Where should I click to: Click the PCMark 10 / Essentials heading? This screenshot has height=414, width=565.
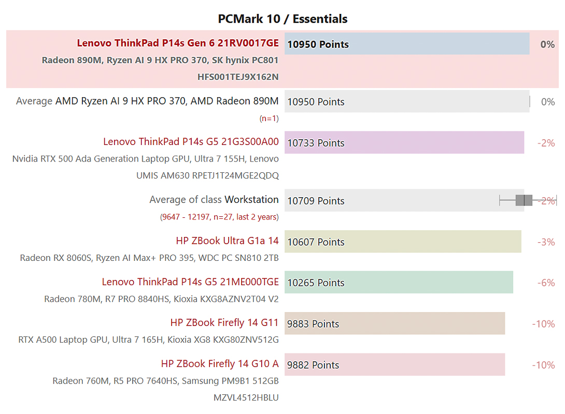pos(282,19)
